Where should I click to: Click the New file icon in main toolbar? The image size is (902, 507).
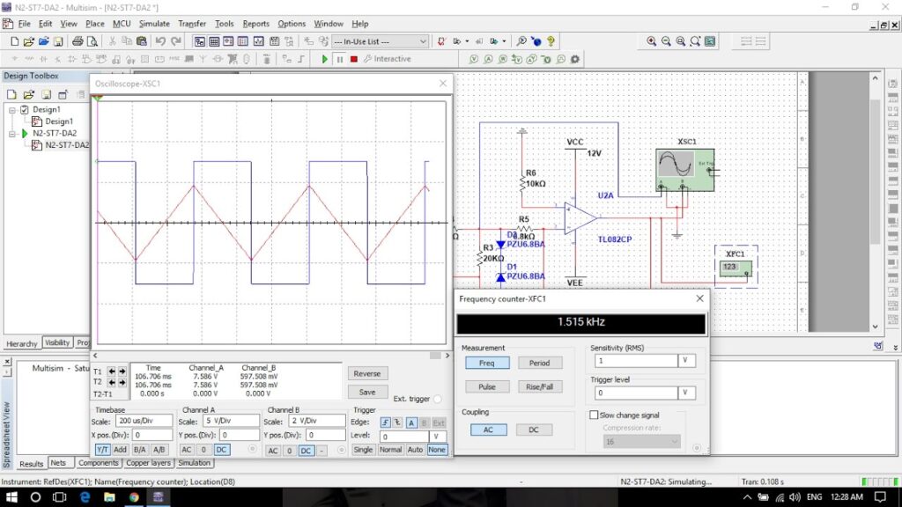tap(14, 41)
